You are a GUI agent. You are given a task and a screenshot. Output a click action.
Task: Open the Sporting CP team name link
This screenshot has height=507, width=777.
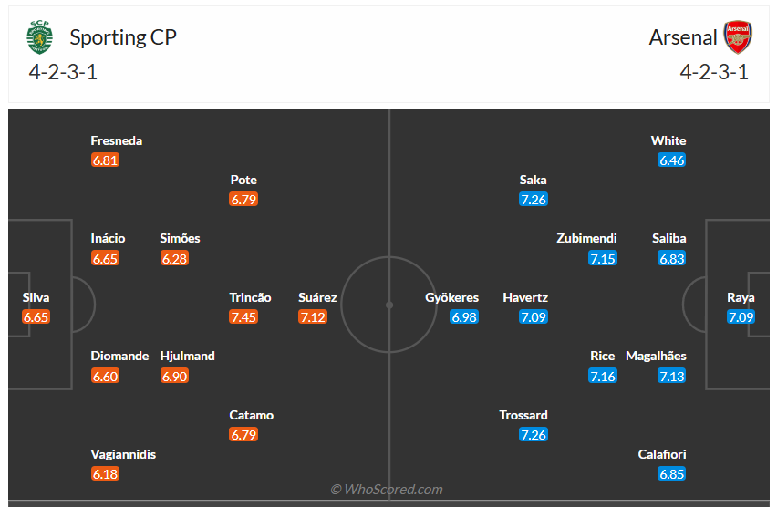tap(123, 37)
